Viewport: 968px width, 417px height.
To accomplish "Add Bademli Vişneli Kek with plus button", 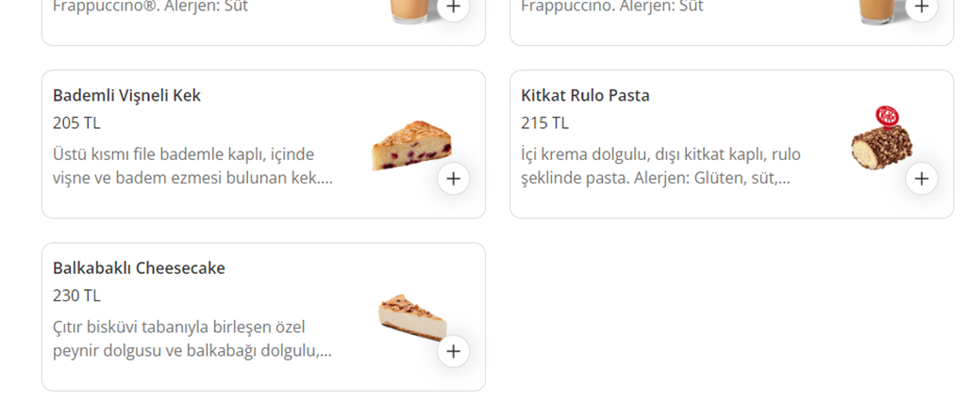I will pos(454,178).
